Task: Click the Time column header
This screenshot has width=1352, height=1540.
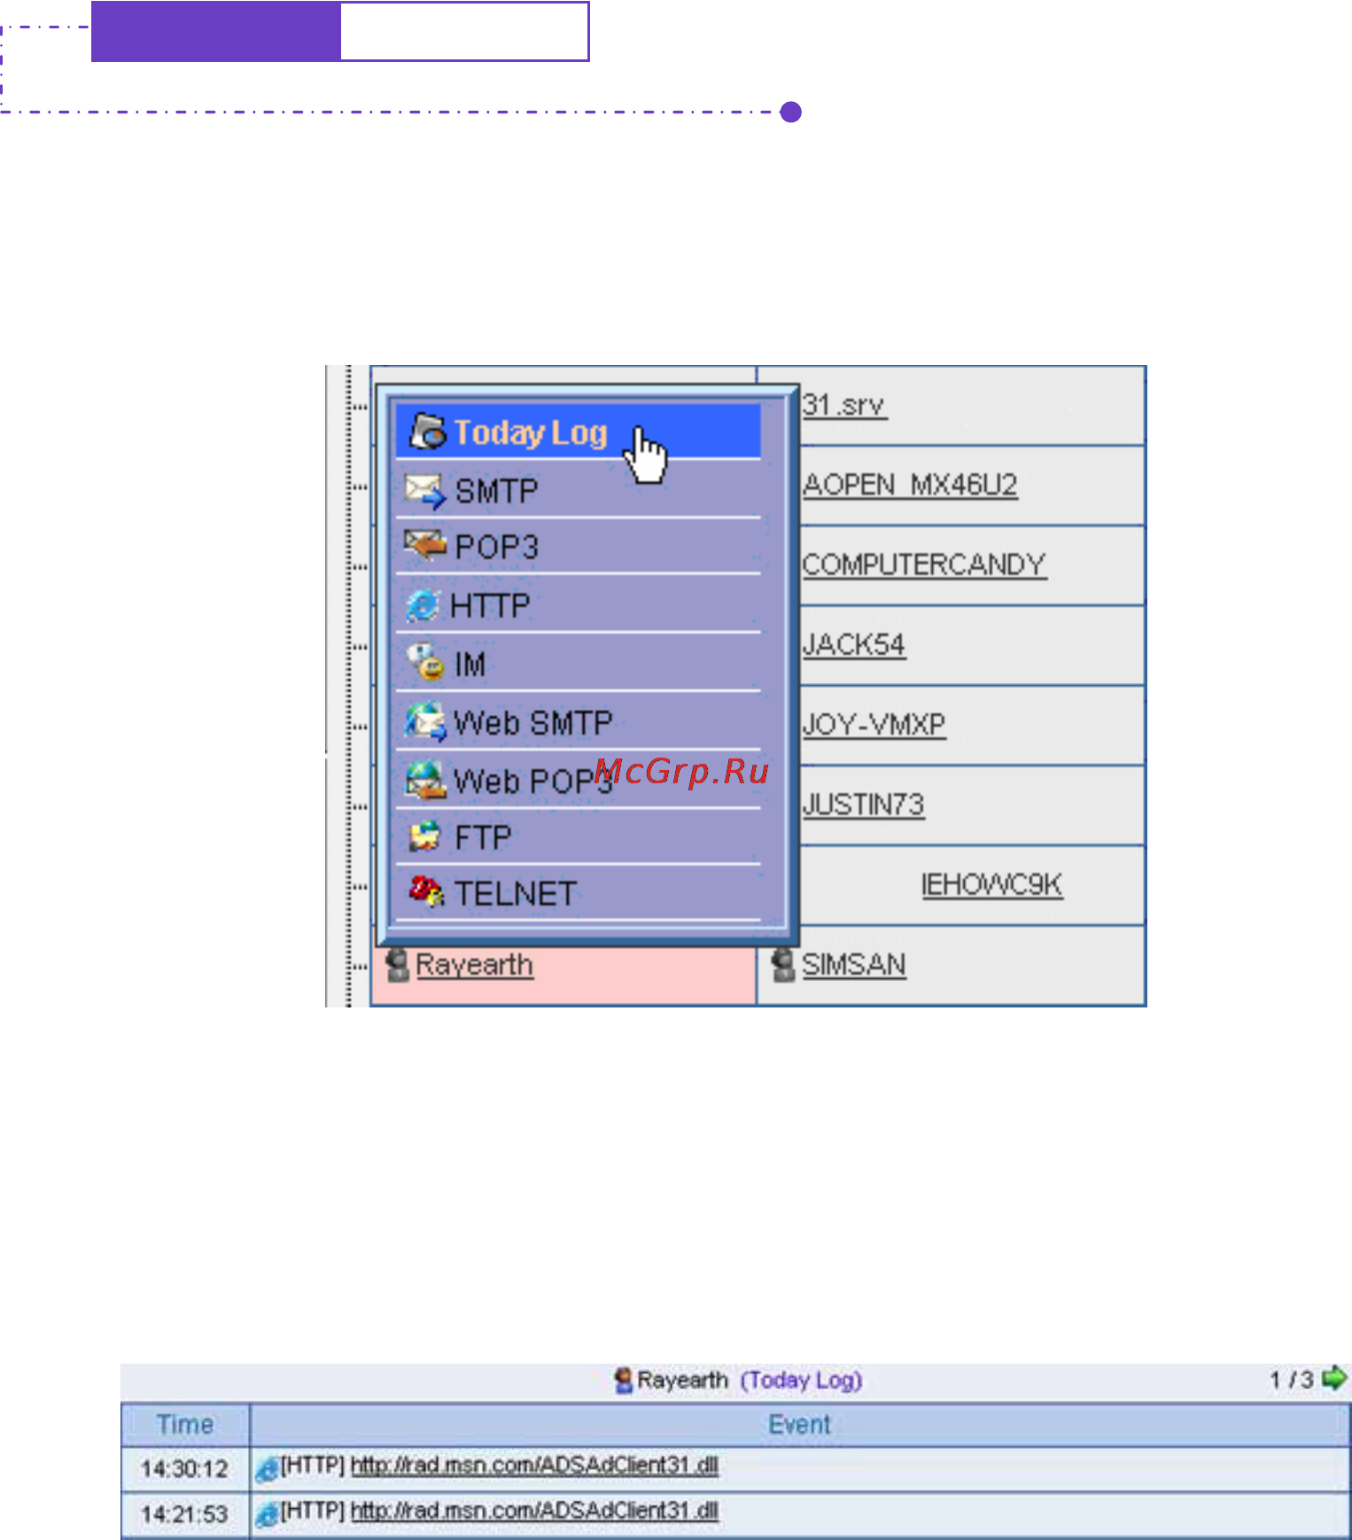Action: (x=185, y=1424)
